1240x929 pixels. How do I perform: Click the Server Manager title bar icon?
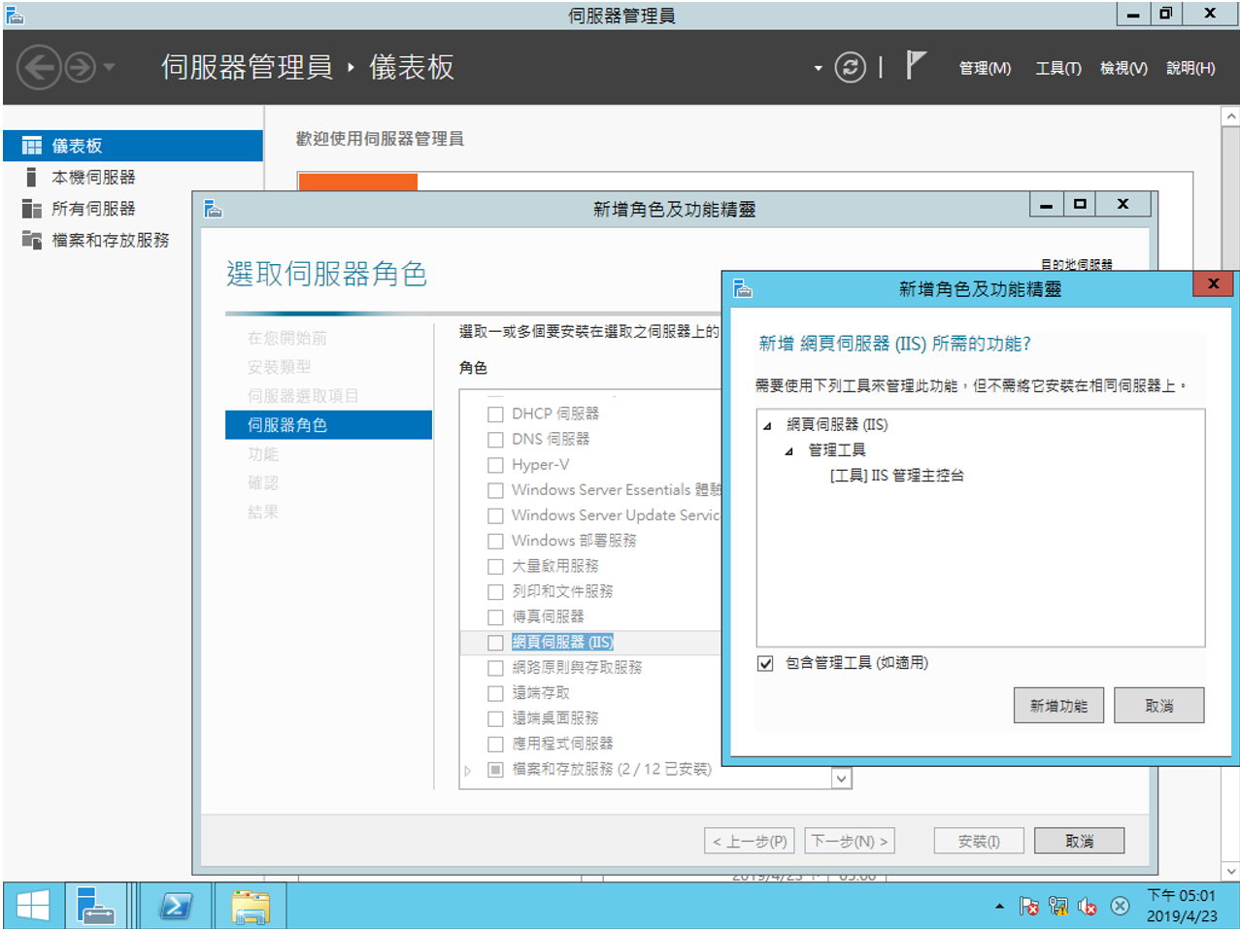tap(14, 15)
